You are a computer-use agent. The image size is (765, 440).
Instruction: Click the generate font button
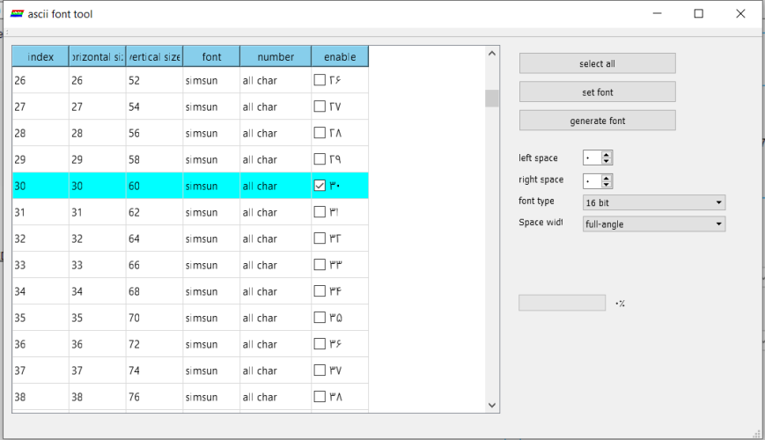(x=597, y=121)
